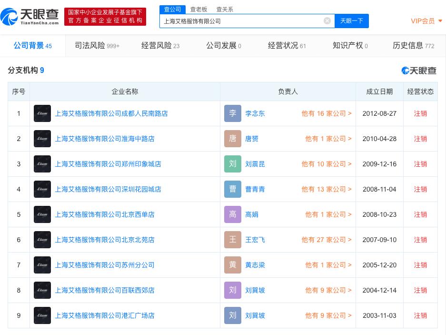This screenshot has height=335, width=446.
Task: Open 刘震昆 person profile link
Action: pyautogui.click(x=255, y=164)
